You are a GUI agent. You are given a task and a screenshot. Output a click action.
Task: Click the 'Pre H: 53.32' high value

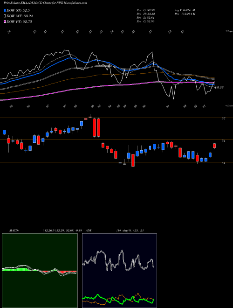pos(146,14)
